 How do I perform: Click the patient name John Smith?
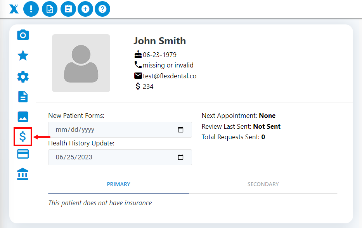pyautogui.click(x=159, y=41)
